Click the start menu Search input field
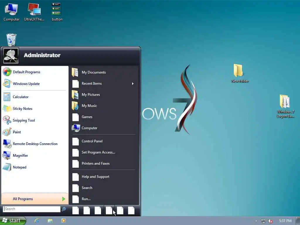Viewport: 300px width, 225px height. click(32, 209)
